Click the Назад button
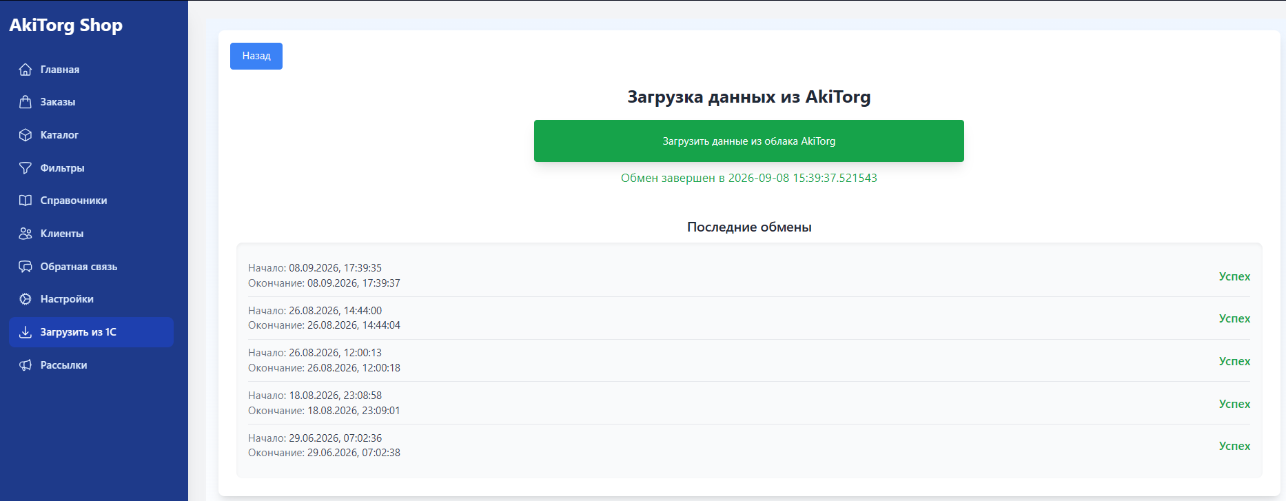The image size is (1286, 501). point(256,56)
